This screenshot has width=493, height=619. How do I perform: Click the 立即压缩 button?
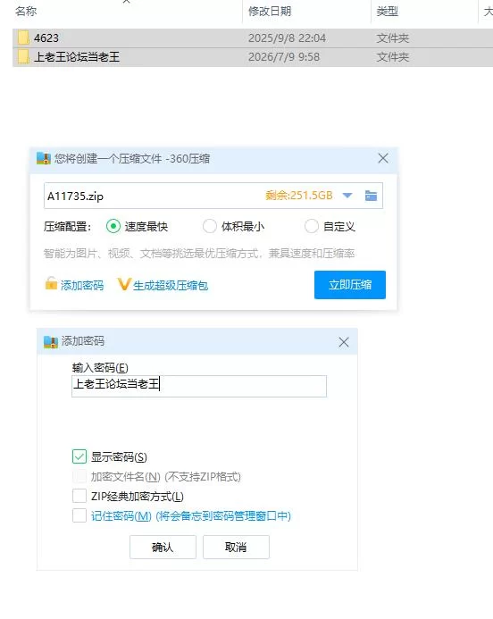[350, 285]
